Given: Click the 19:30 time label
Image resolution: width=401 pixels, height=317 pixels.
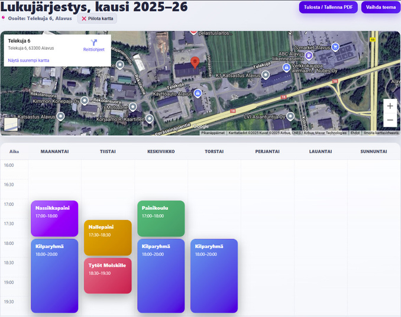Looking at the screenshot, I should pos(9,302).
